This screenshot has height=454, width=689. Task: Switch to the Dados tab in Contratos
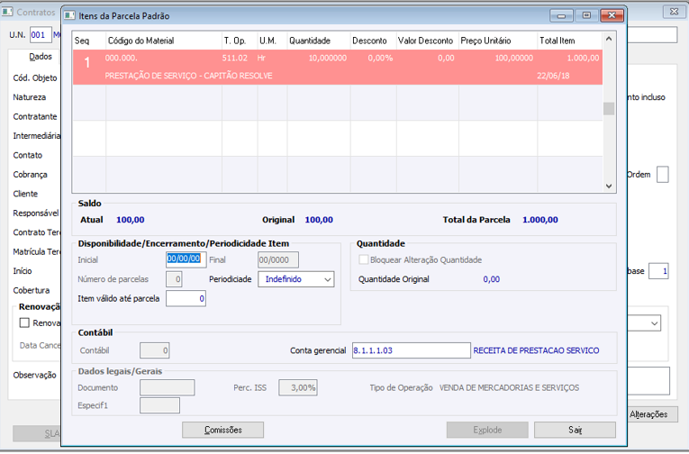tap(41, 56)
